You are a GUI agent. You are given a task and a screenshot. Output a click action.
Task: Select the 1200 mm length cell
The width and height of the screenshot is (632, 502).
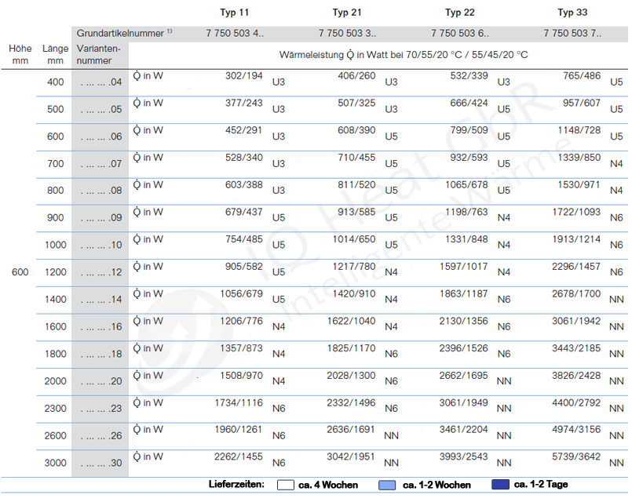click(55, 272)
